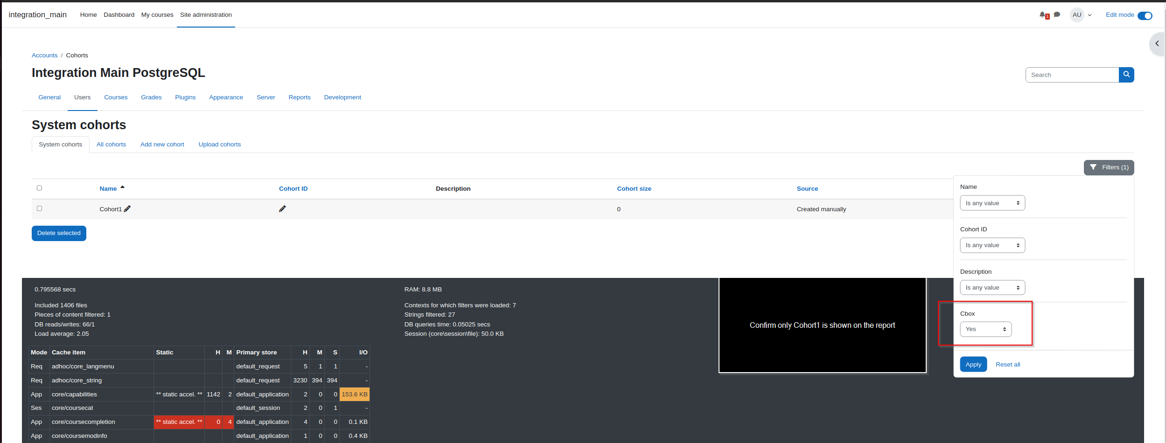Sort table by Cohort ID column

pyautogui.click(x=293, y=189)
